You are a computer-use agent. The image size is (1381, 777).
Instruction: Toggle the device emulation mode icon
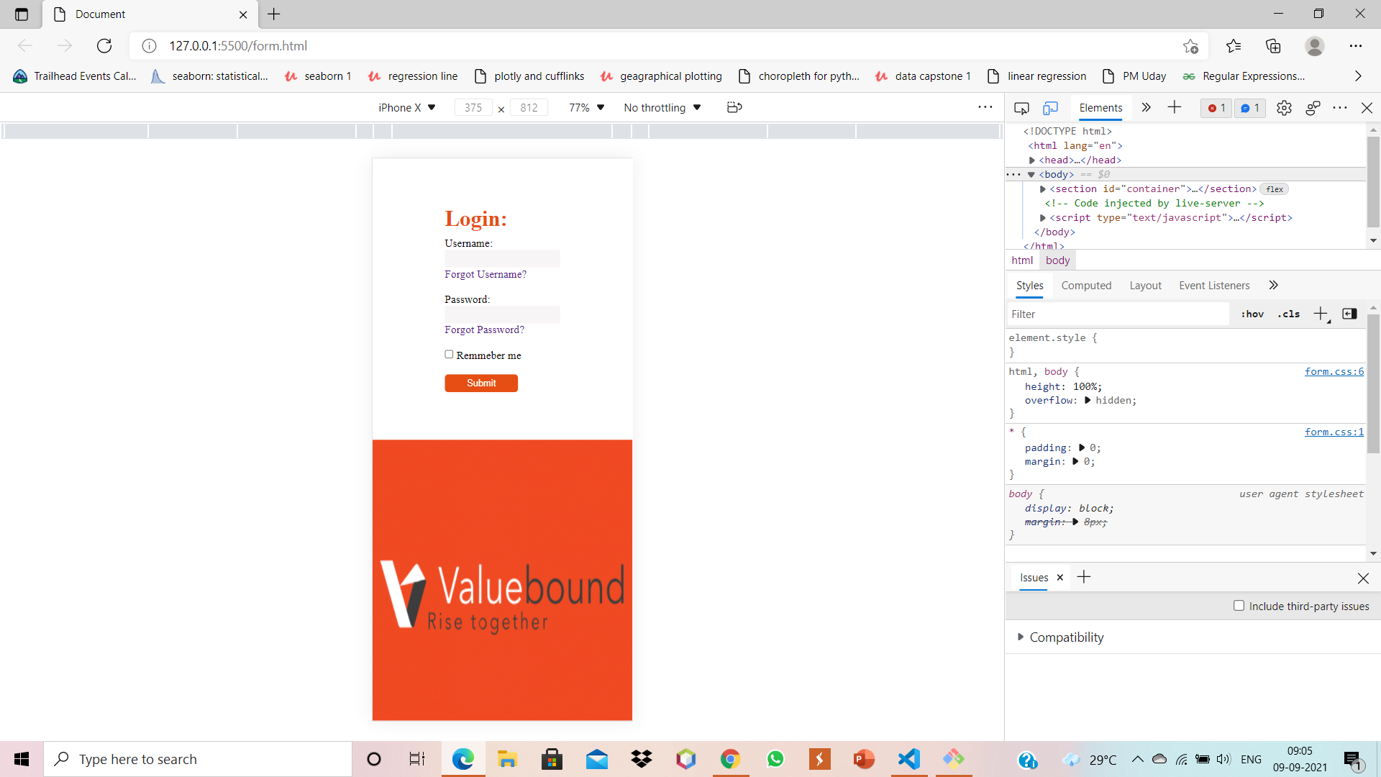(1051, 108)
